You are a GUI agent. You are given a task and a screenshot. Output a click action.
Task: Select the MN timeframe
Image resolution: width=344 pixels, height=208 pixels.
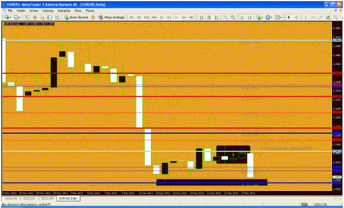click(x=192, y=18)
